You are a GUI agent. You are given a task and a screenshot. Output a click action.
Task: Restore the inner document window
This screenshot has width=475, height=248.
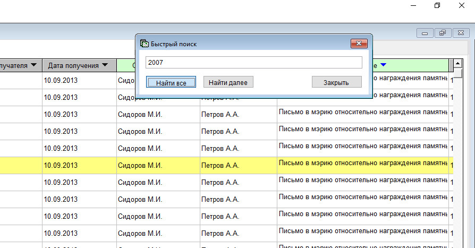click(443, 33)
